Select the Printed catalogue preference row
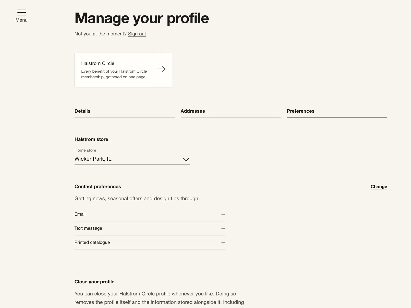Screen dimensions: 411x308 150,243
